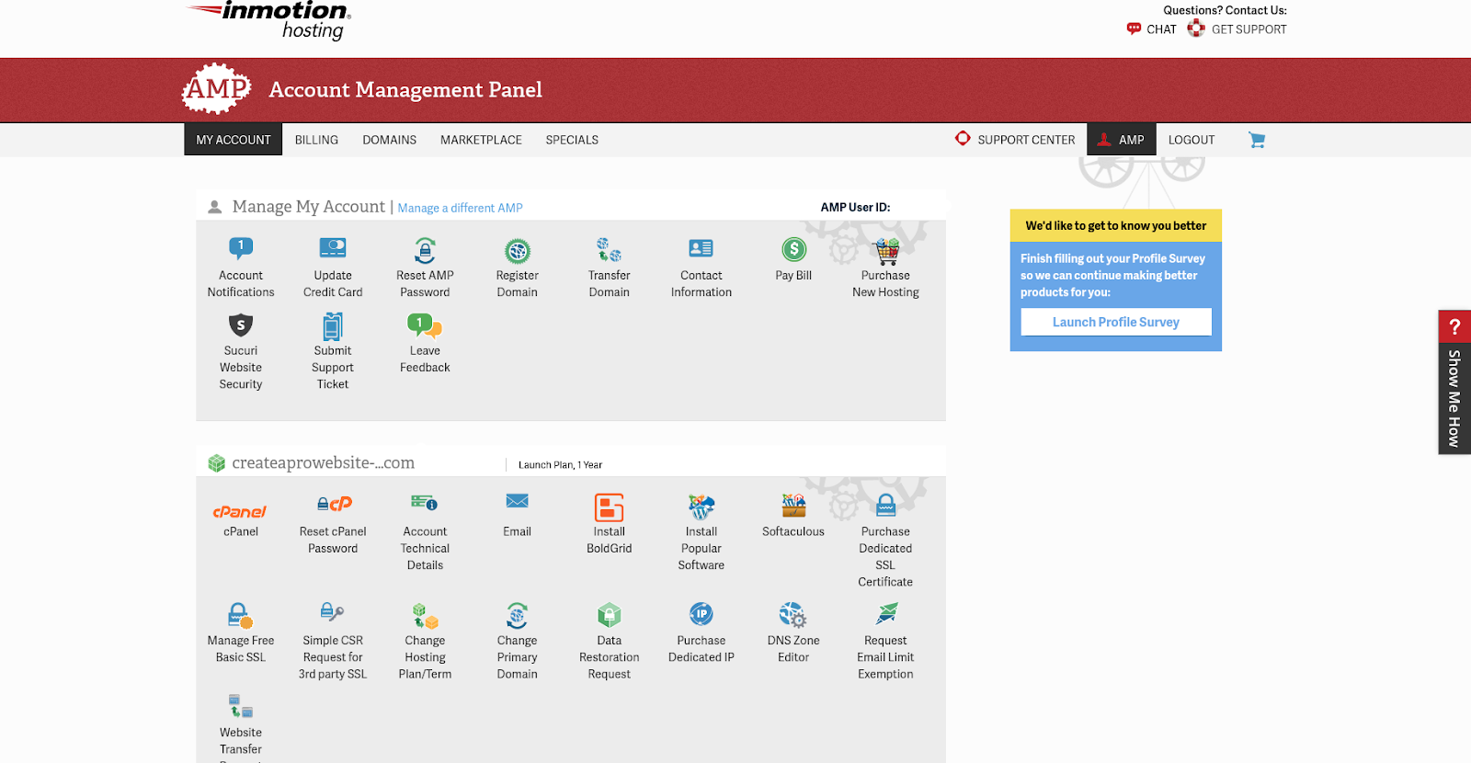The height and width of the screenshot is (763, 1471).
Task: Open the DNS Zone Editor icon
Action: coord(793,614)
